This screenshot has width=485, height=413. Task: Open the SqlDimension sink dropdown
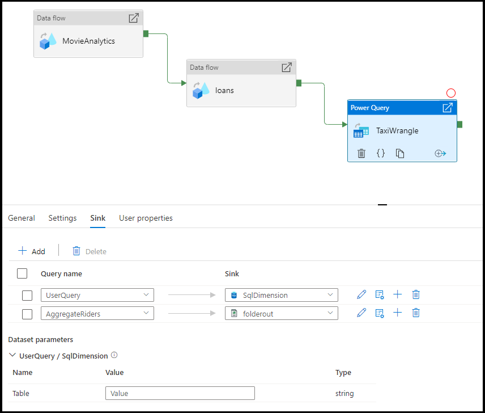[330, 294]
